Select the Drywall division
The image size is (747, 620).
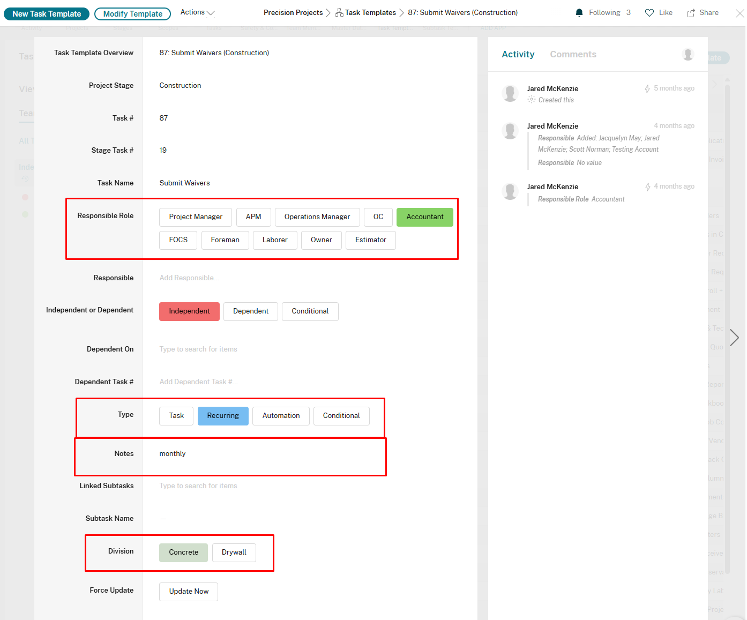234,552
